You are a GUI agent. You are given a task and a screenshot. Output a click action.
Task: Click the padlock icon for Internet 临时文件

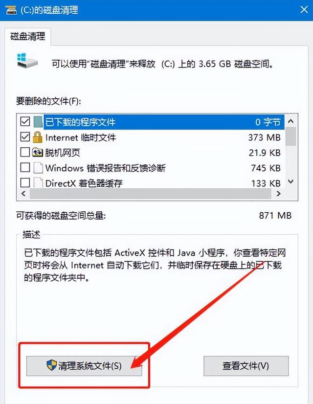[x=38, y=137]
